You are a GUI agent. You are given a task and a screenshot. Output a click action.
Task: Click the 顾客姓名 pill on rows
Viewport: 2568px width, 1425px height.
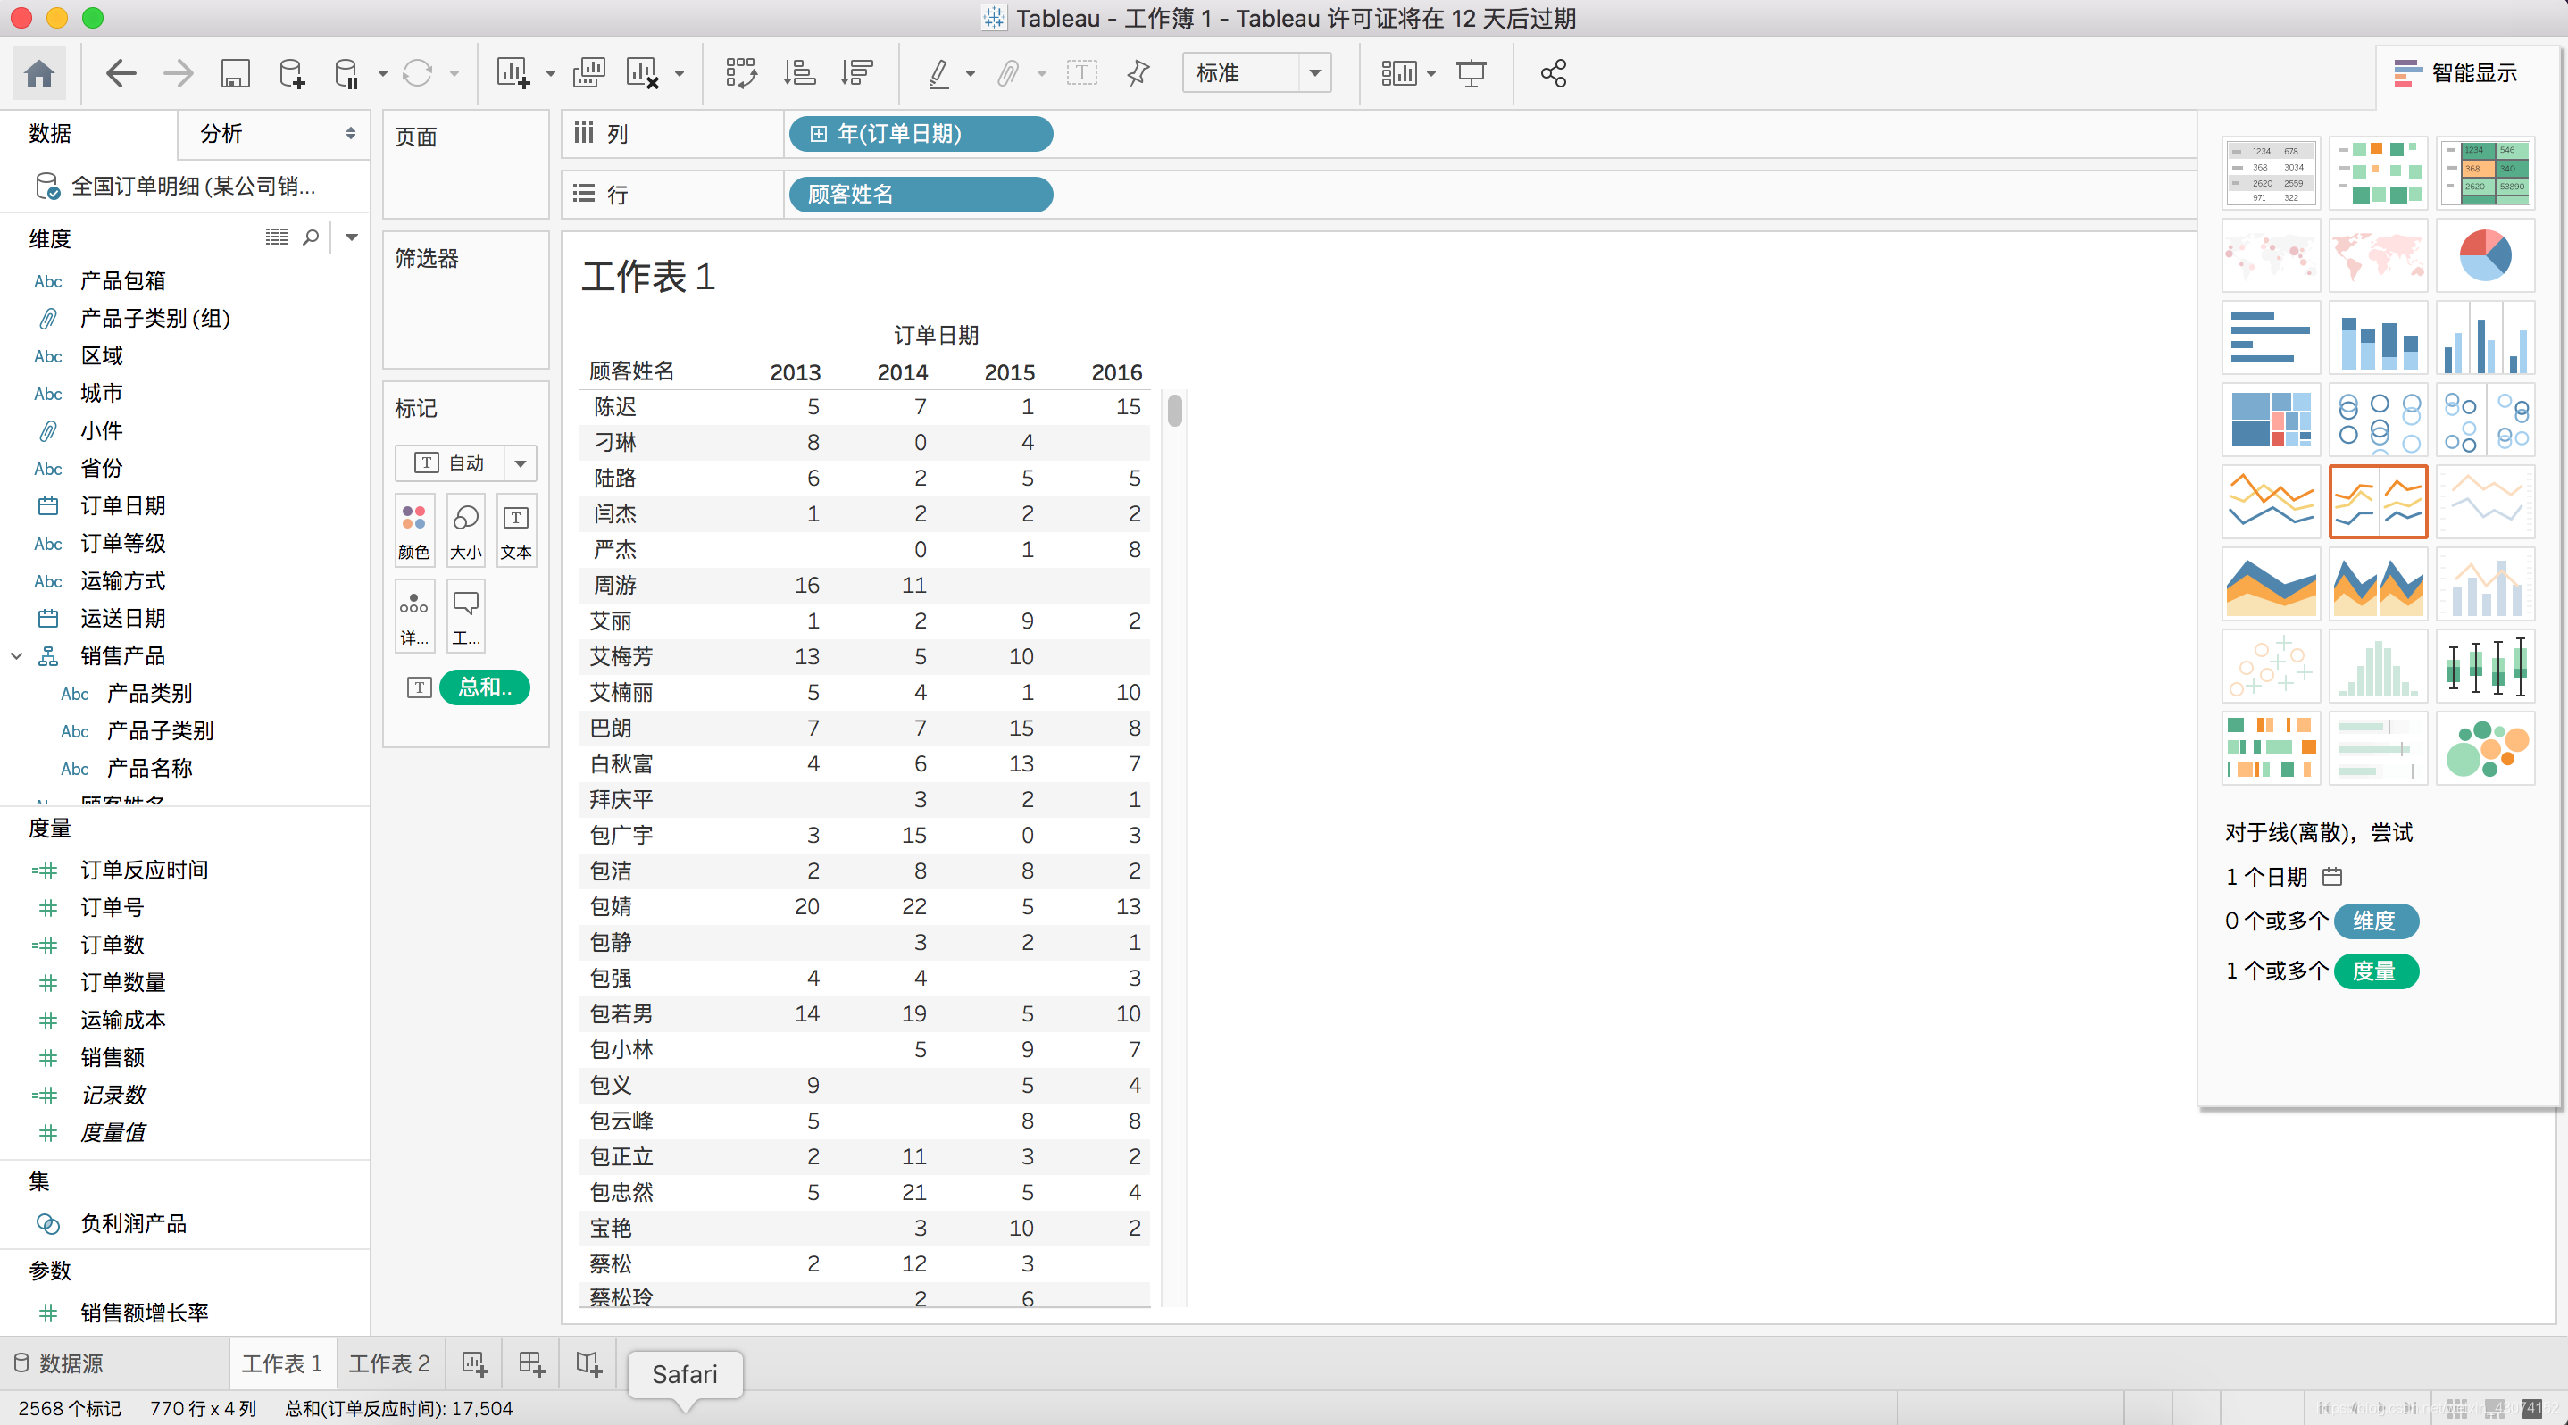(920, 195)
